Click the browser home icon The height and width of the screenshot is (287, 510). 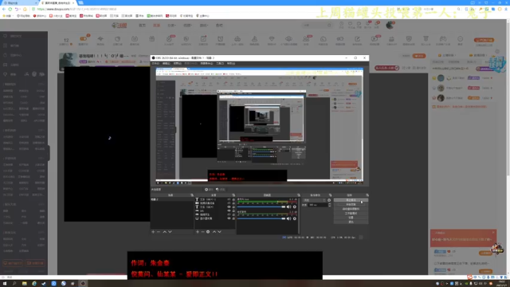pyautogui.click(x=25, y=9)
